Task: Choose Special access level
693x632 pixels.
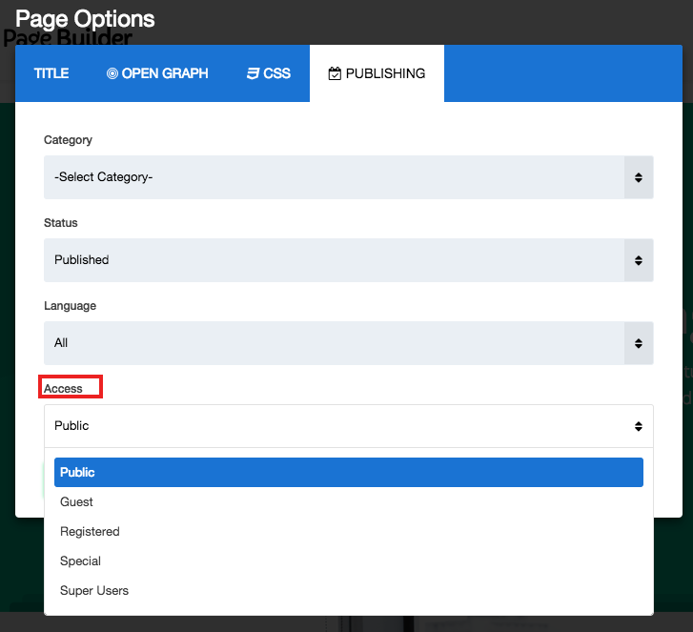Action: click(348, 561)
